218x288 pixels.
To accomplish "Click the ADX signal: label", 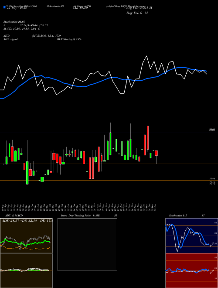I will (x=11, y=39).
